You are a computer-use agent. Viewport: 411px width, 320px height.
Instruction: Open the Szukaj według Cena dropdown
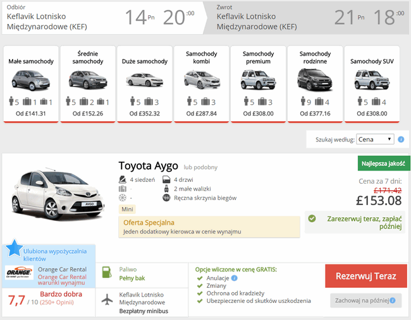coord(375,139)
